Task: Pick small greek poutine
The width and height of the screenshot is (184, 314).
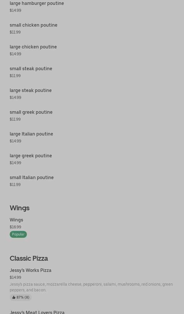Action: [x=31, y=112]
